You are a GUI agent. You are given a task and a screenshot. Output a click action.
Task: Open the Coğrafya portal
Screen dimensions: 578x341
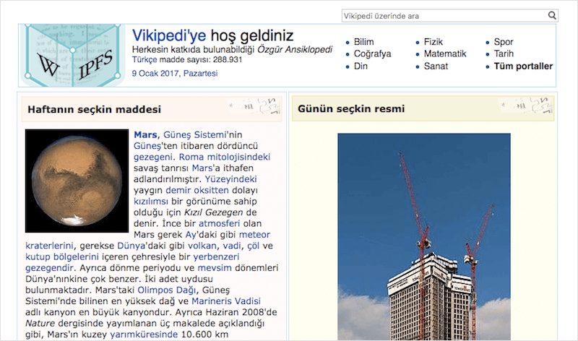[372, 53]
